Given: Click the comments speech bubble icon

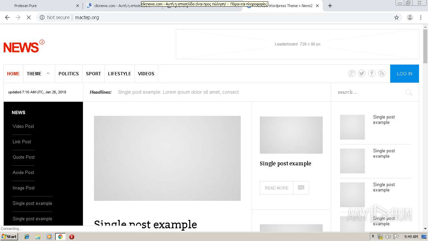Looking at the screenshot, I should (x=301, y=188).
